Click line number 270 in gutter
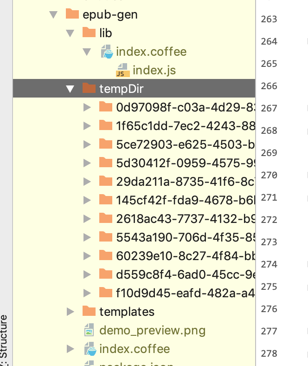The width and height of the screenshot is (308, 366). pos(269,175)
